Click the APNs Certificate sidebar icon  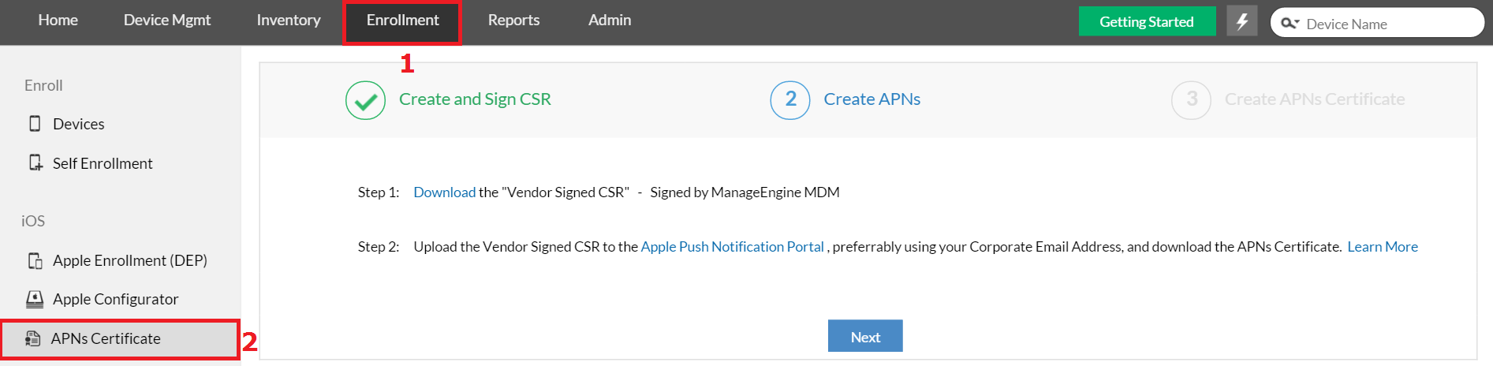pyautogui.click(x=32, y=338)
